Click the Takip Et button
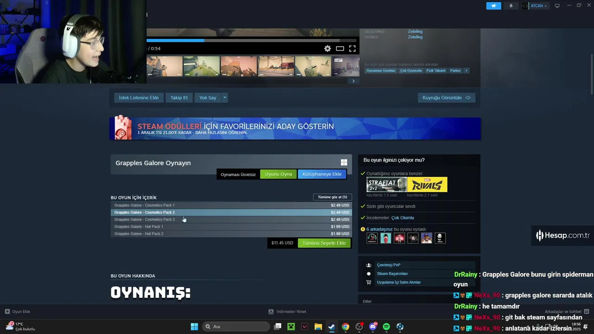 (x=179, y=97)
